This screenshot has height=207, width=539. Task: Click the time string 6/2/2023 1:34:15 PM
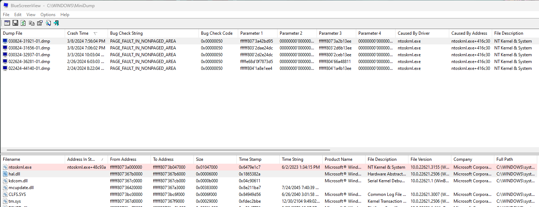click(300, 167)
